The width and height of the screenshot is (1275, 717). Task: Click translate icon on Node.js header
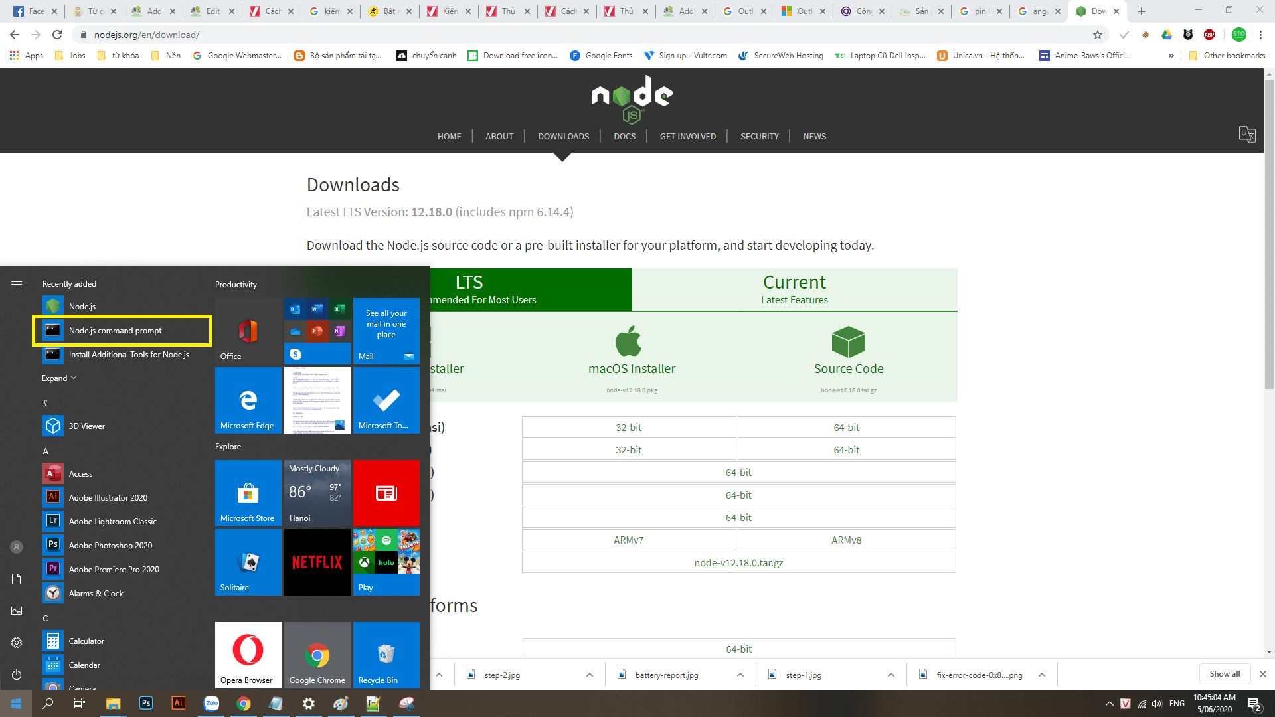point(1247,135)
